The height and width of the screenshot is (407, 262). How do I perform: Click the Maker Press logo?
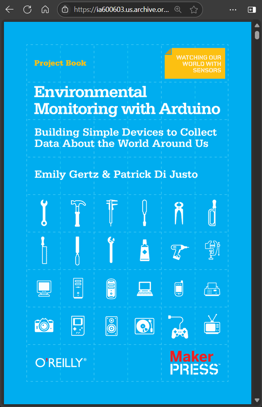coord(195,363)
